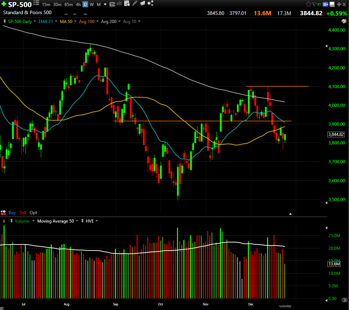Click the 12/23/2022 date label
The height and width of the screenshot is (310, 349).
click(x=285, y=306)
